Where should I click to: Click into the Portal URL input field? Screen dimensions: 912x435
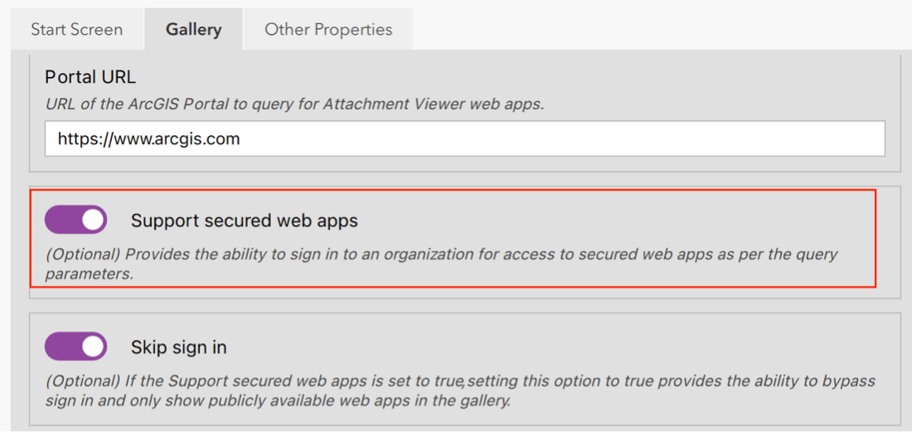pos(464,139)
